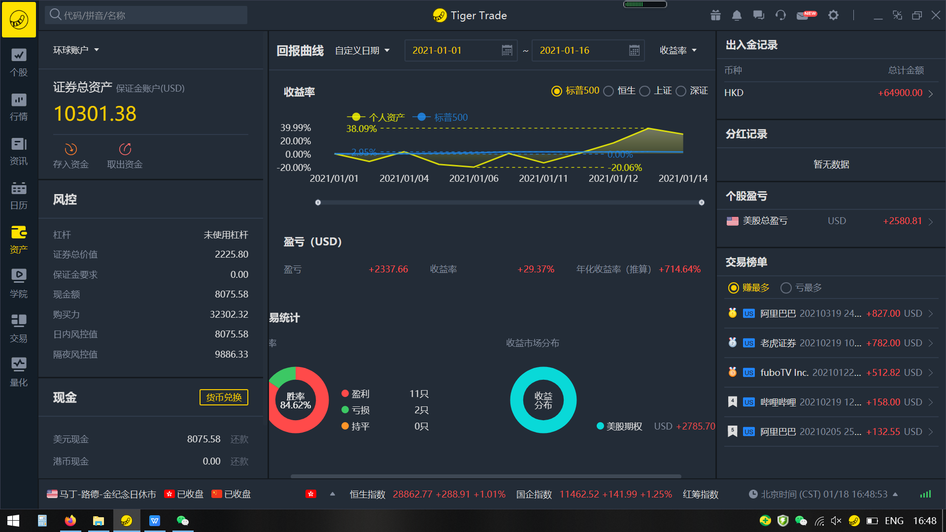Click the gift box icon in title bar
This screenshot has width=946, height=532.
pos(715,15)
